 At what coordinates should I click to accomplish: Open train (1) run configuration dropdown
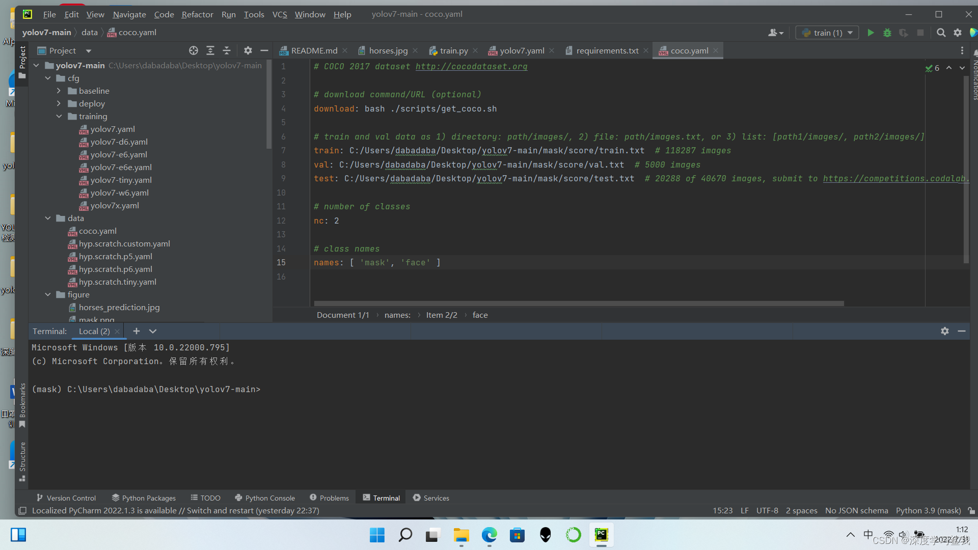(828, 33)
